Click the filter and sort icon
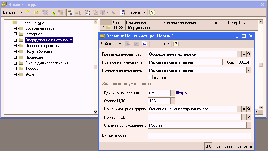This screenshot has height=151, width=268. coord(87,12)
